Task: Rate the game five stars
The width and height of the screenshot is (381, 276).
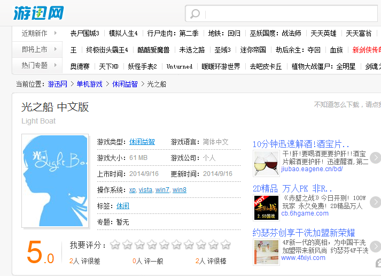Action: tap(164, 244)
